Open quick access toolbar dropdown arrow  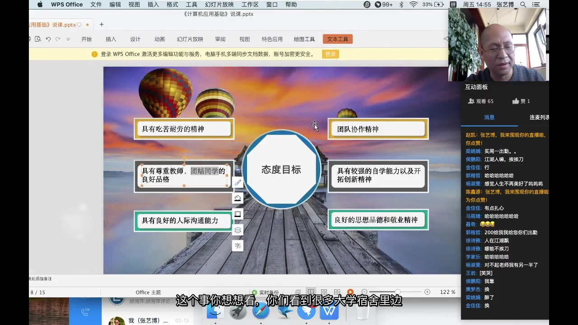tap(68, 39)
